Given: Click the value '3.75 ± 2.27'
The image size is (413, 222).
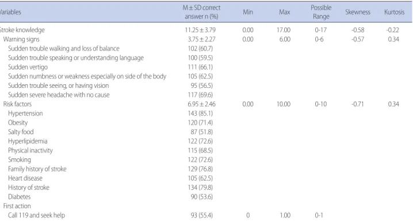Looking at the screenshot, I should coord(201,40).
